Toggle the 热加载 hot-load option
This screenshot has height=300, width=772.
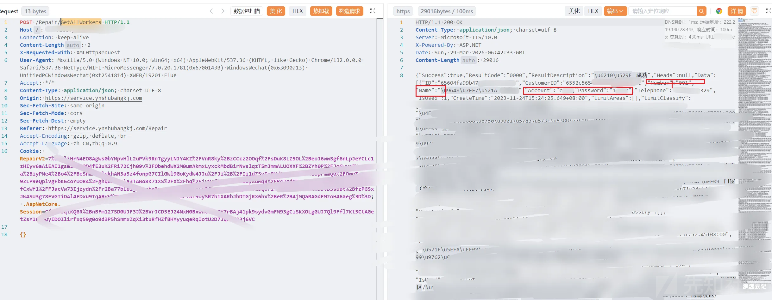click(321, 11)
